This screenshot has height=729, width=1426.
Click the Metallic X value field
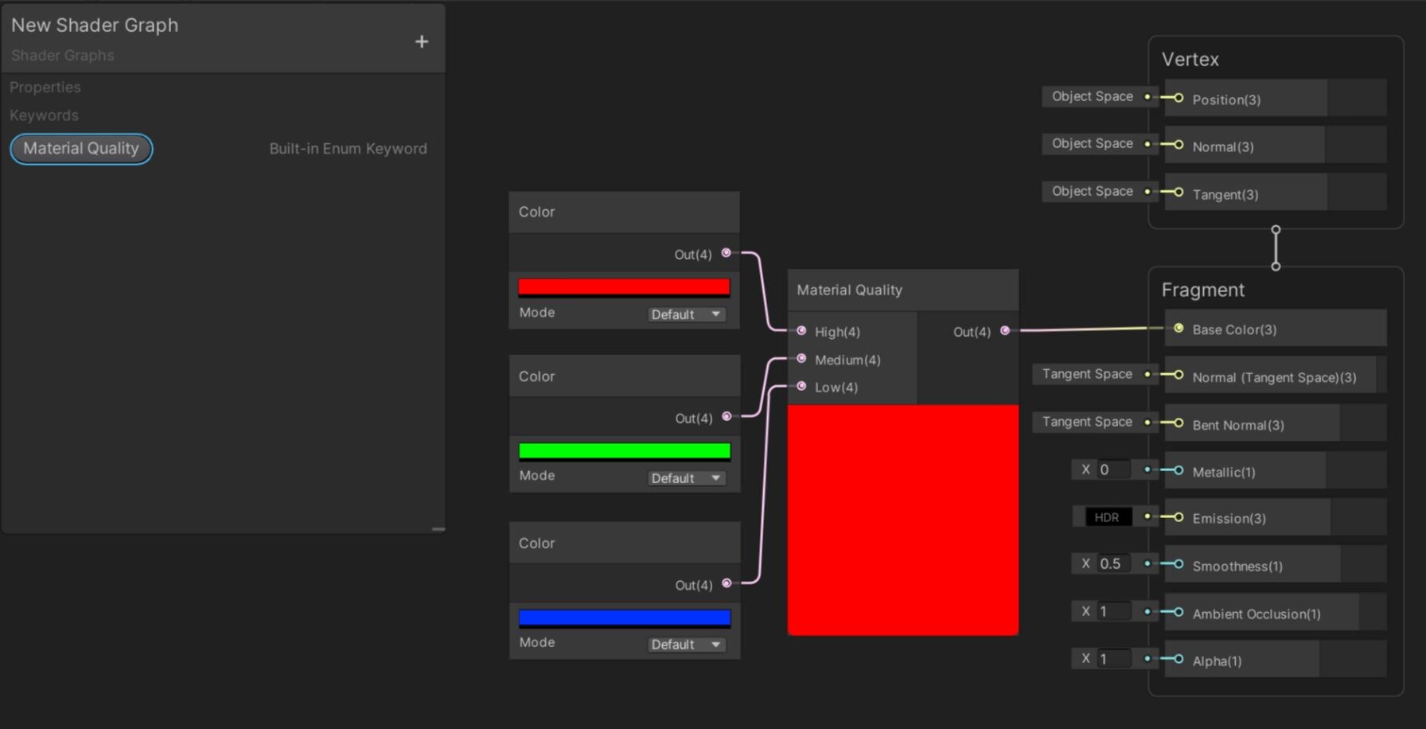pos(1112,470)
